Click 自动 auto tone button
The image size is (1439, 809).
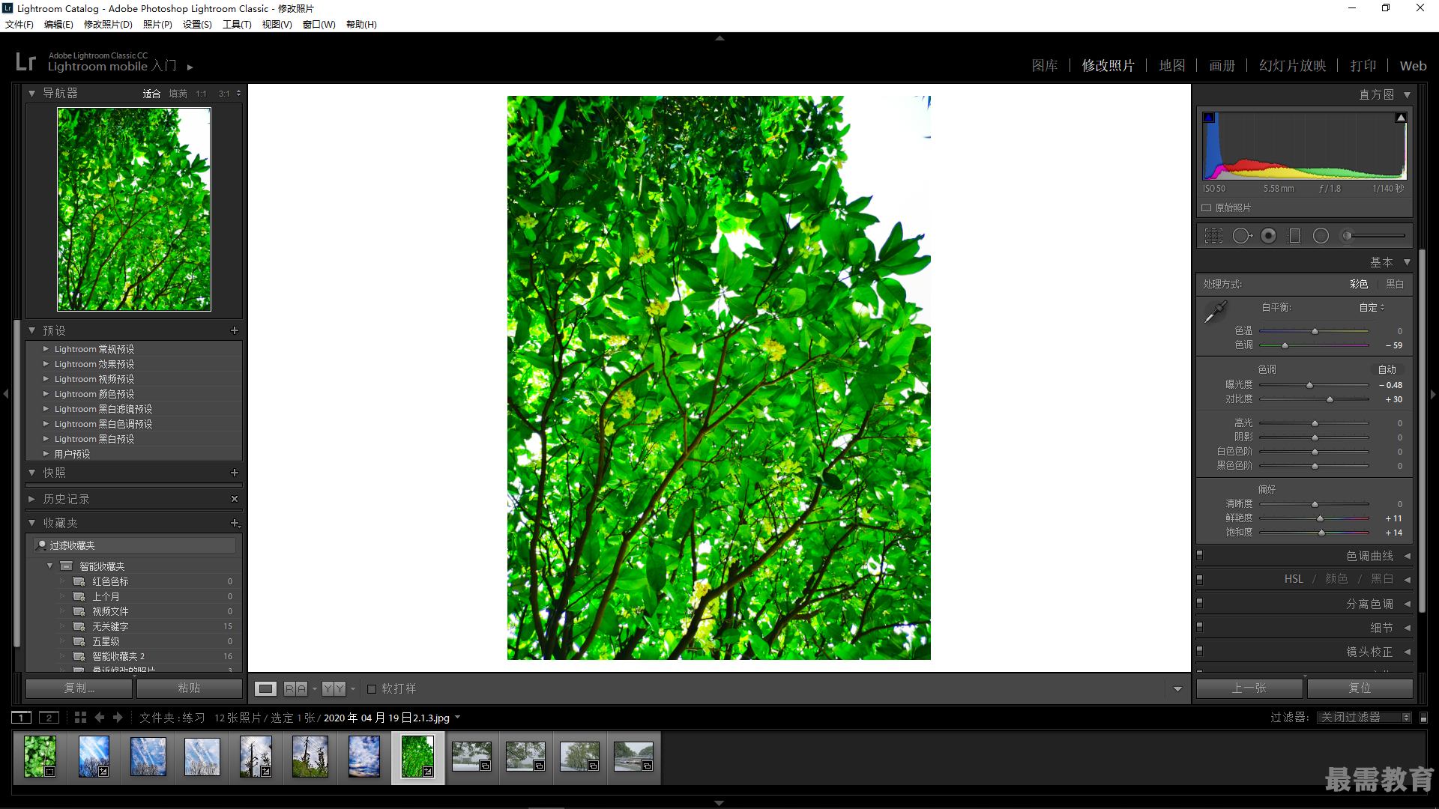pos(1387,369)
